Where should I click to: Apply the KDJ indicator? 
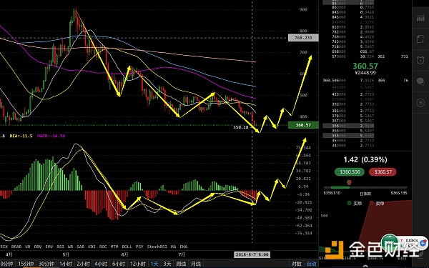(92, 247)
